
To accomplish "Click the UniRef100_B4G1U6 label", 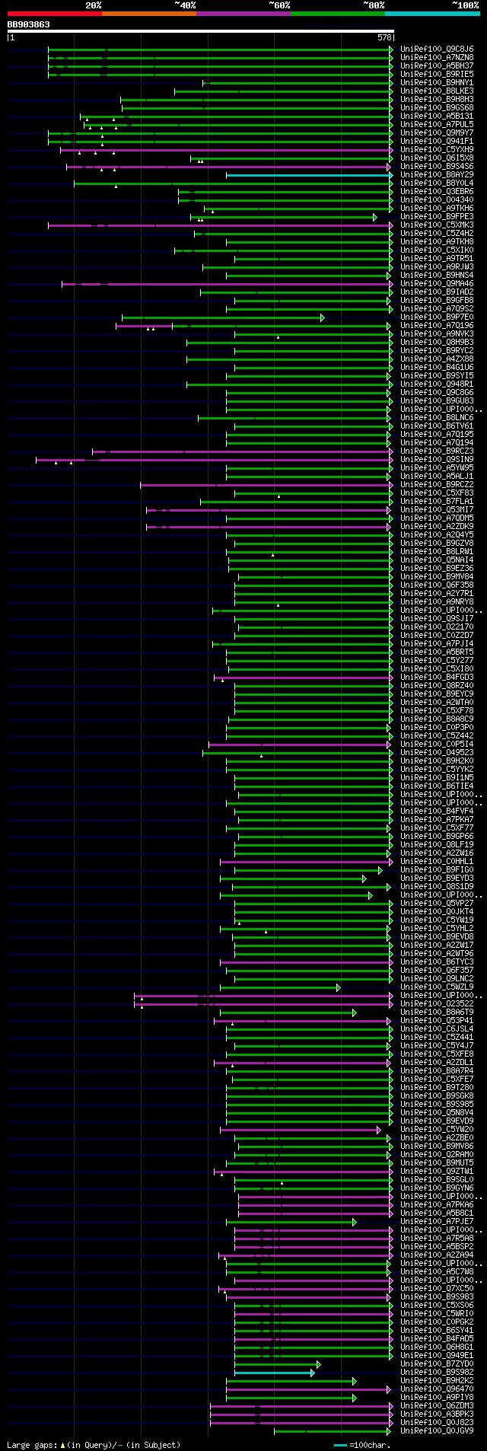I will pyautogui.click(x=437, y=368).
